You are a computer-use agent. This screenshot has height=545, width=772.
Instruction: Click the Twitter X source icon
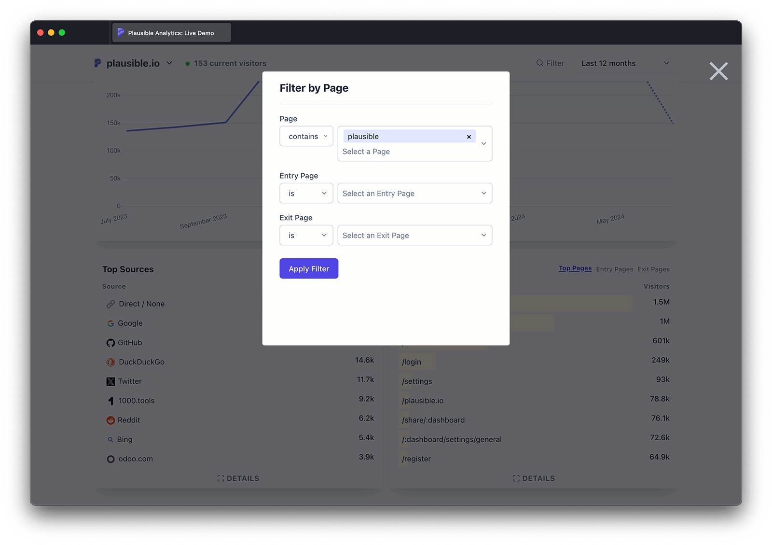point(110,382)
